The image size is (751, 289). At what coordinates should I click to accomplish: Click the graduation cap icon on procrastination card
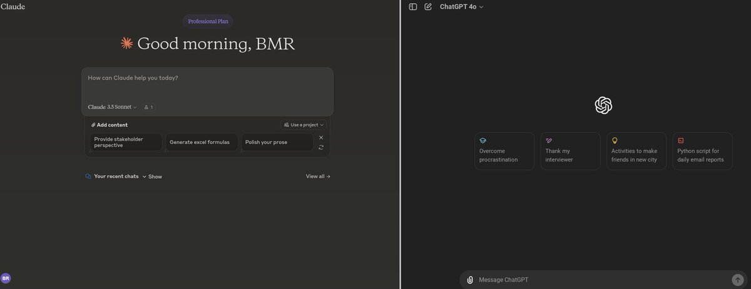pyautogui.click(x=483, y=141)
